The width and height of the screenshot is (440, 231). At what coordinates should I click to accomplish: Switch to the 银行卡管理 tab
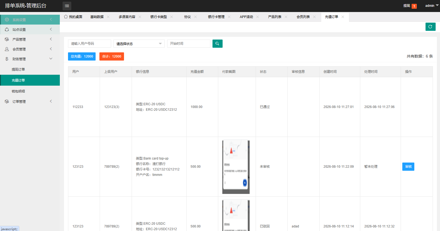click(216, 17)
